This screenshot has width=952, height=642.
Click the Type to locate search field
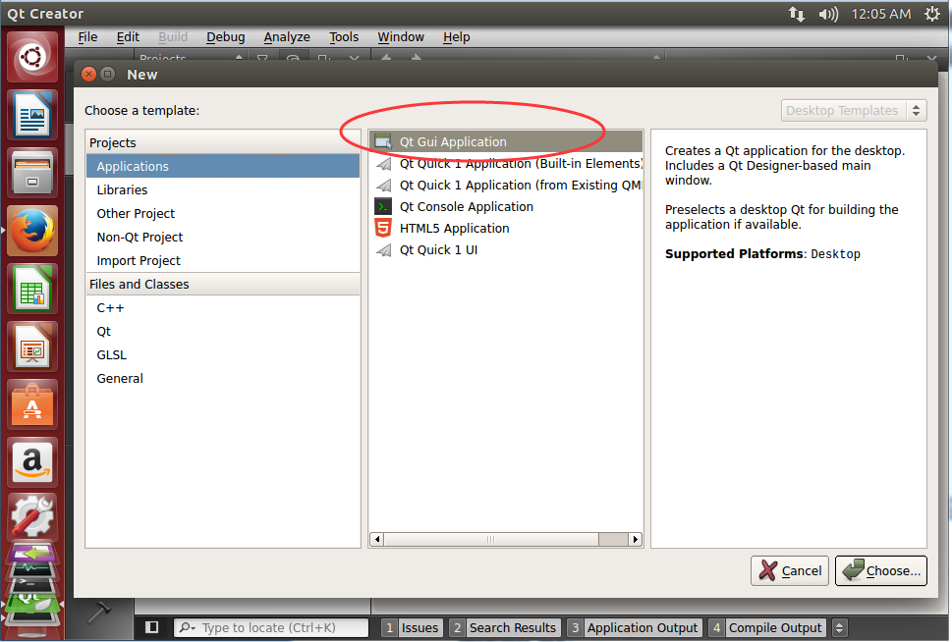271,627
